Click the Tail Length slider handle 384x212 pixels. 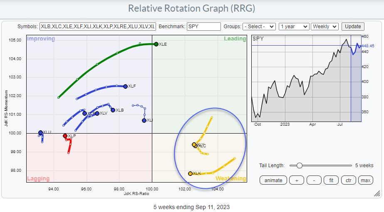pos(299,166)
